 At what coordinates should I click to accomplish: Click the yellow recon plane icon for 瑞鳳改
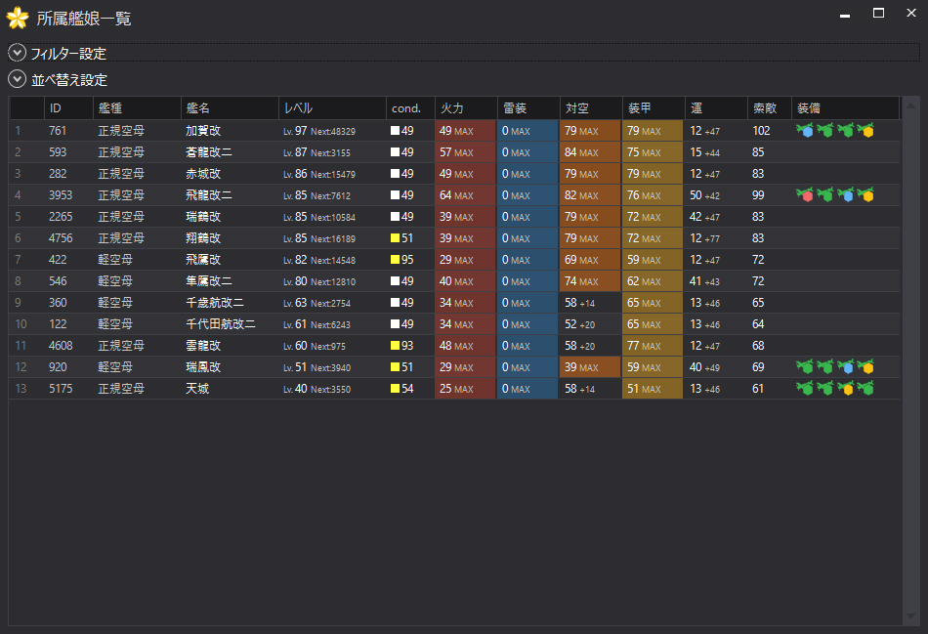click(865, 367)
